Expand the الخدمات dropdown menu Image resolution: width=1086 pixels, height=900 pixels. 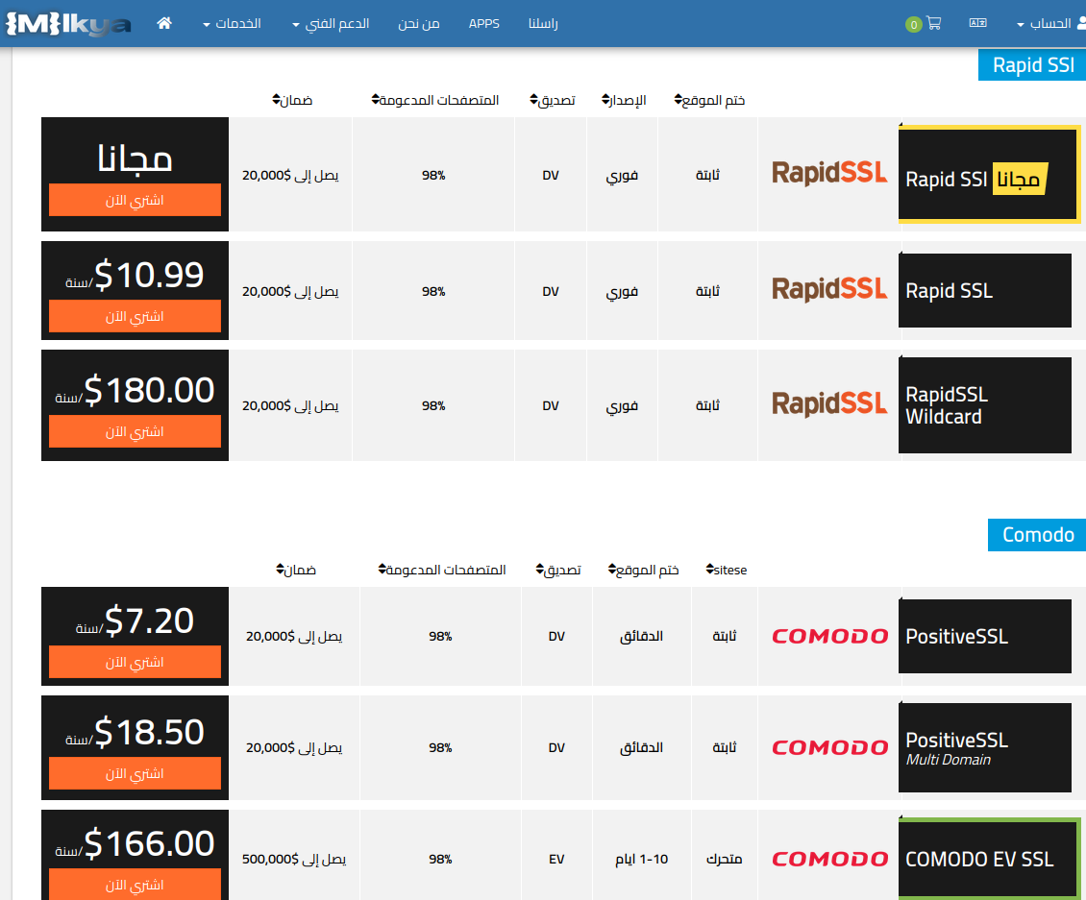(233, 23)
